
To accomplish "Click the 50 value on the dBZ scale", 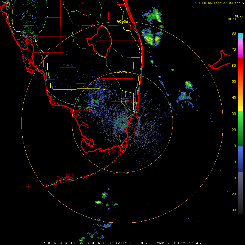I will 234,82.
